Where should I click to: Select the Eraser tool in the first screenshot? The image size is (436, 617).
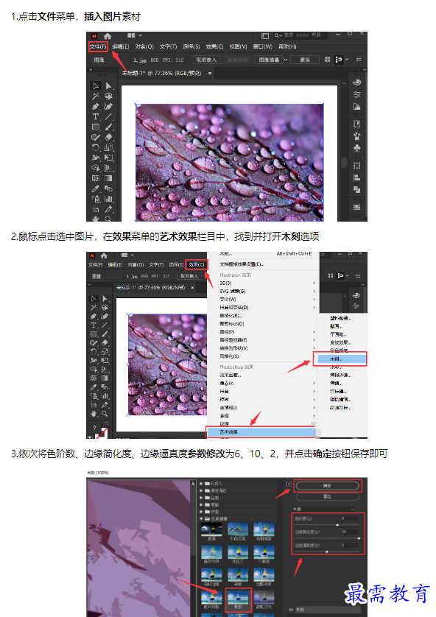(108, 137)
